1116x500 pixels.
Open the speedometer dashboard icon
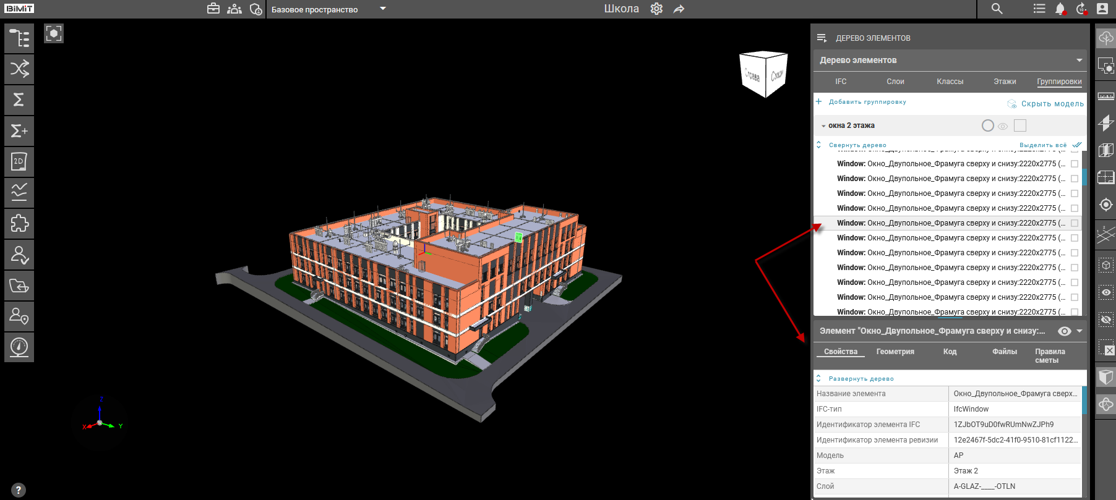(19, 347)
